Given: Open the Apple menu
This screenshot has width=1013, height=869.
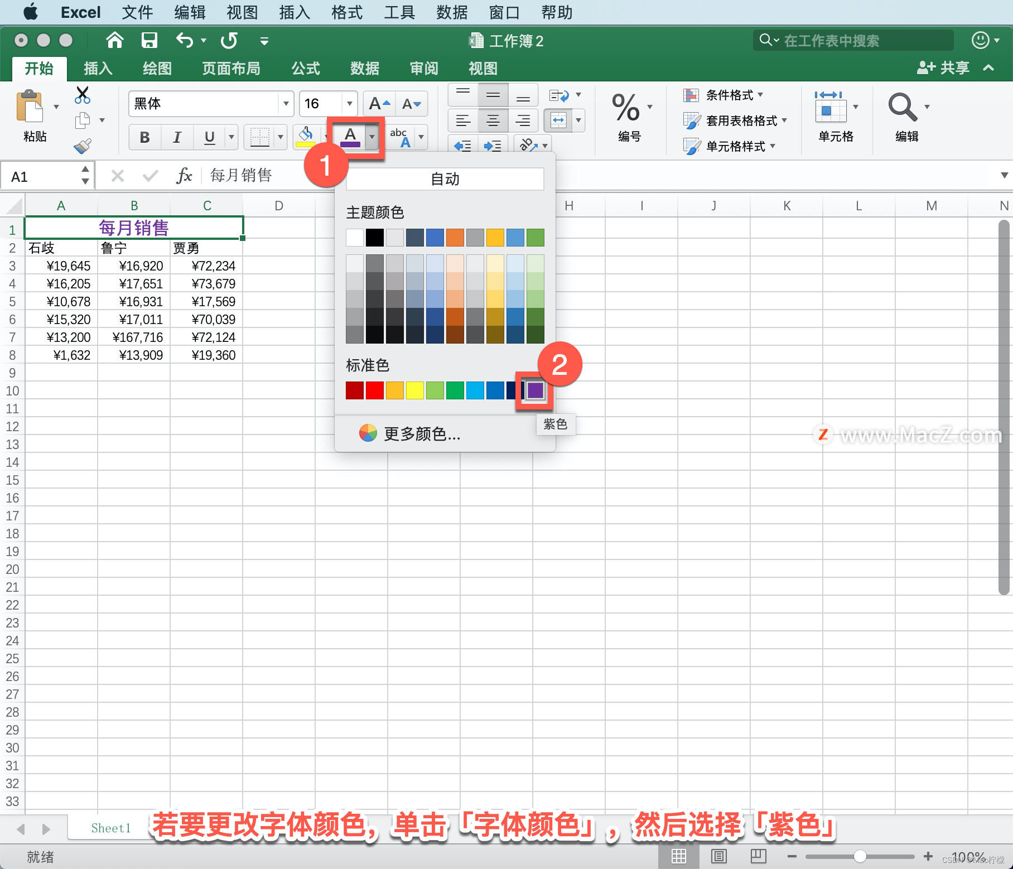Looking at the screenshot, I should coord(31,12).
